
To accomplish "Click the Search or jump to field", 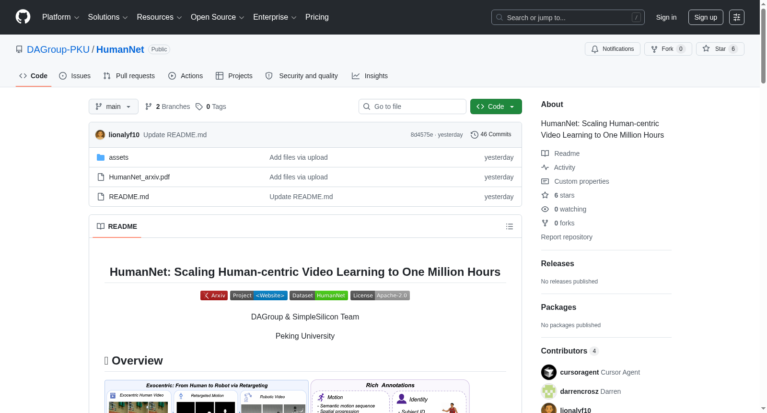I will 568,17.
